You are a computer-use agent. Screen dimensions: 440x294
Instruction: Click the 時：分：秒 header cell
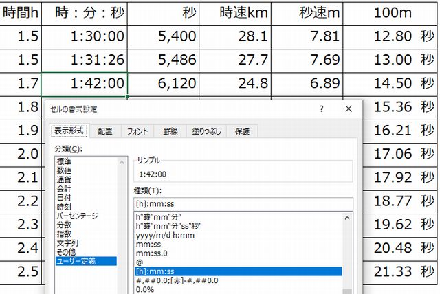[x=85, y=14]
